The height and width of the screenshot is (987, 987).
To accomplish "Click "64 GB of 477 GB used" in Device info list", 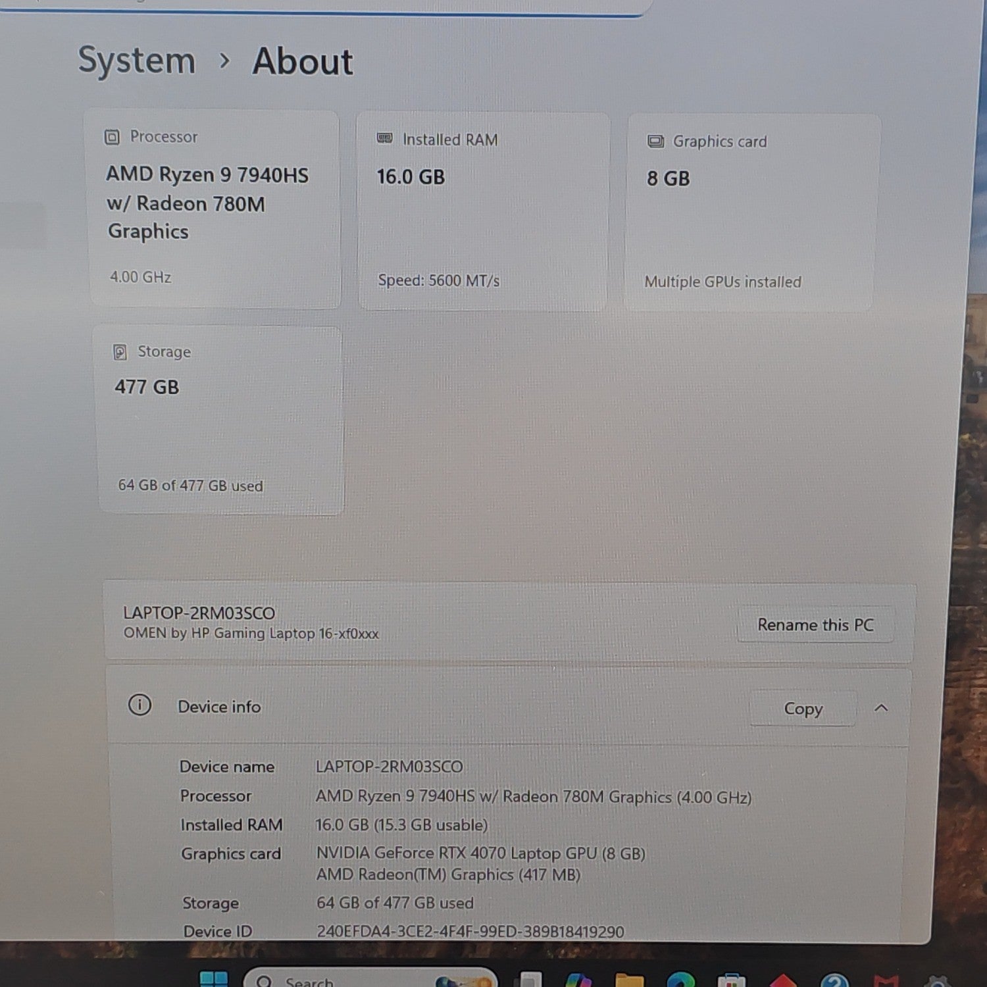I will (x=395, y=903).
